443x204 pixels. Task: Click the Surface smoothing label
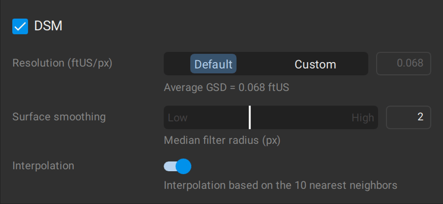click(59, 117)
